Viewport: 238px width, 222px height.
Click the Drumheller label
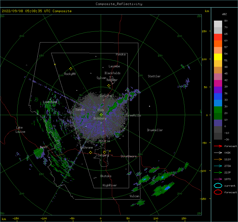[155, 130]
